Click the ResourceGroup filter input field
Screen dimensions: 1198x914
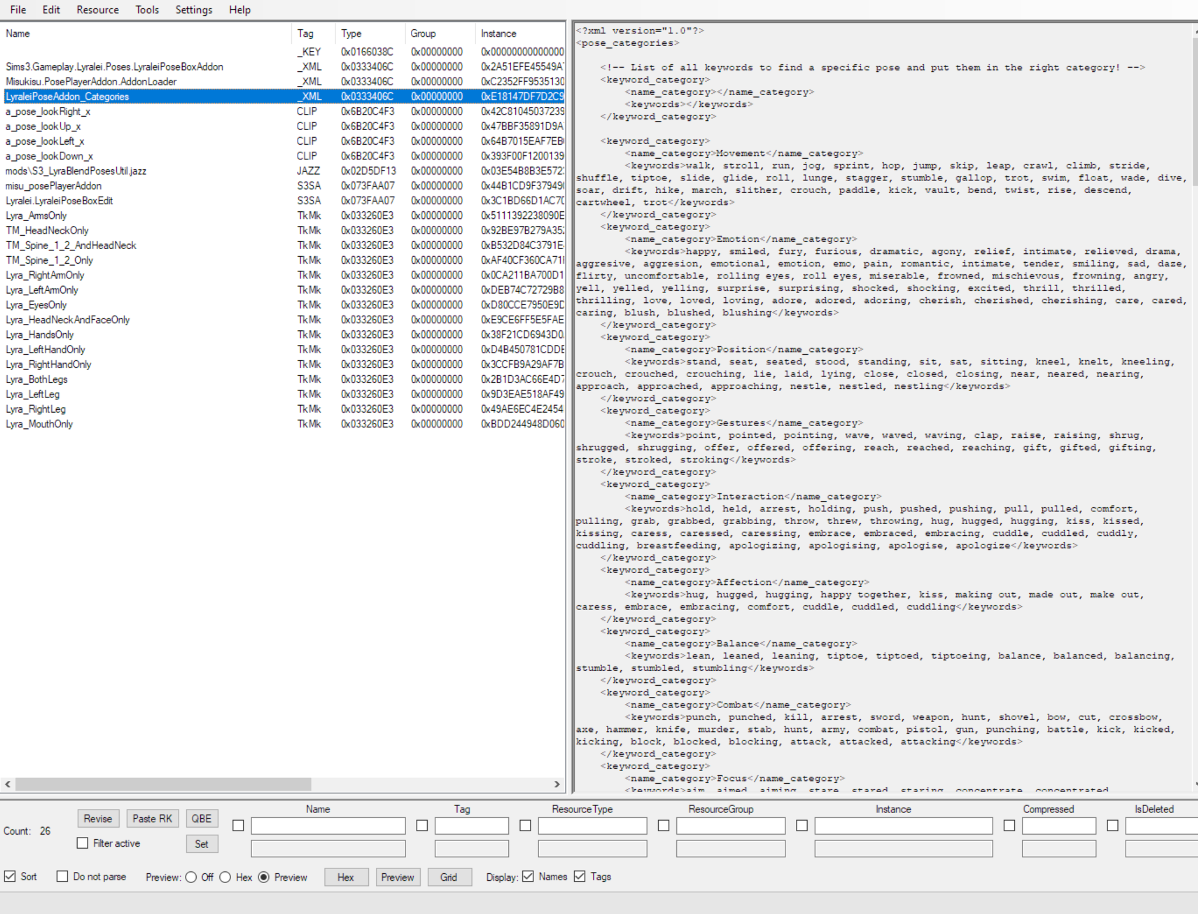coord(731,826)
